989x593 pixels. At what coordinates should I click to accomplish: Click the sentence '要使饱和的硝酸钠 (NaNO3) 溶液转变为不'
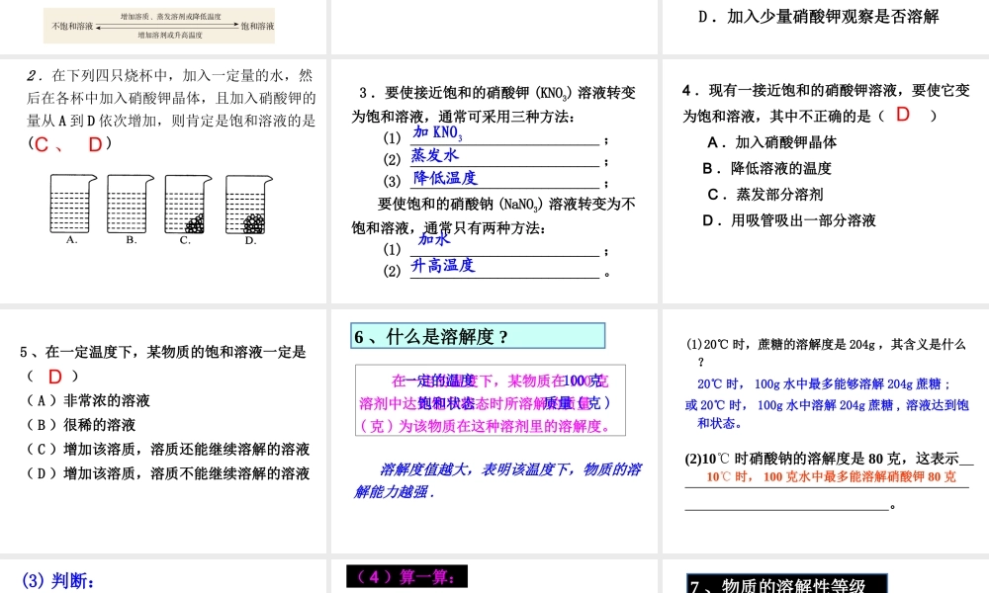click(x=505, y=205)
